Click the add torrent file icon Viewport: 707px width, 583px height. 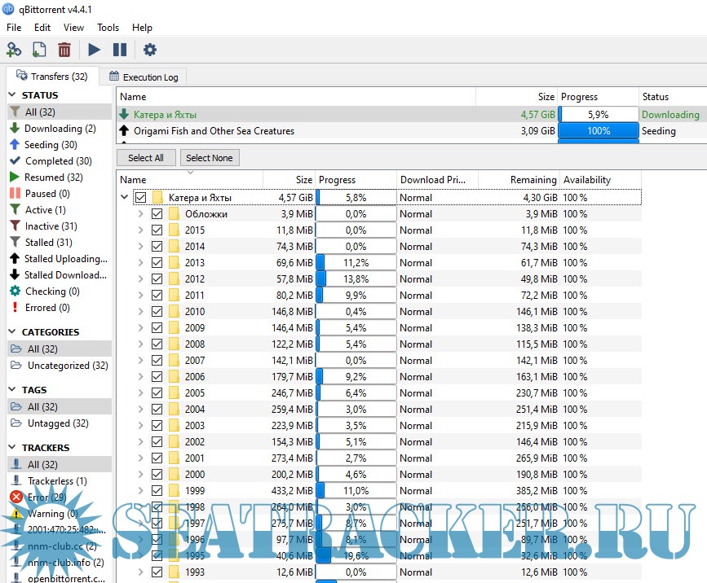coord(39,50)
